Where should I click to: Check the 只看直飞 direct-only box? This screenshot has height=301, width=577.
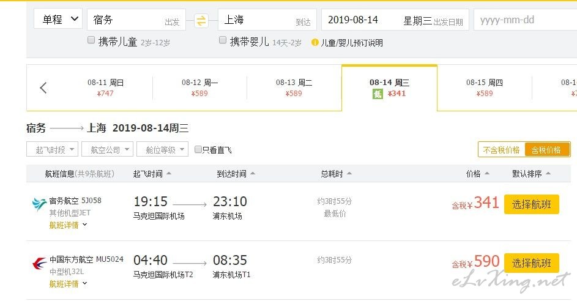[x=198, y=149]
